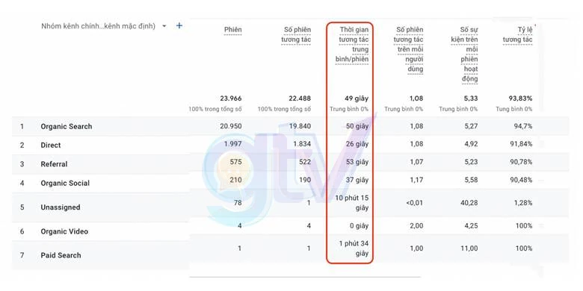Click Unassigned engagement rate 1,28%
Viewport: 583px width, 291px height.
tap(522, 203)
